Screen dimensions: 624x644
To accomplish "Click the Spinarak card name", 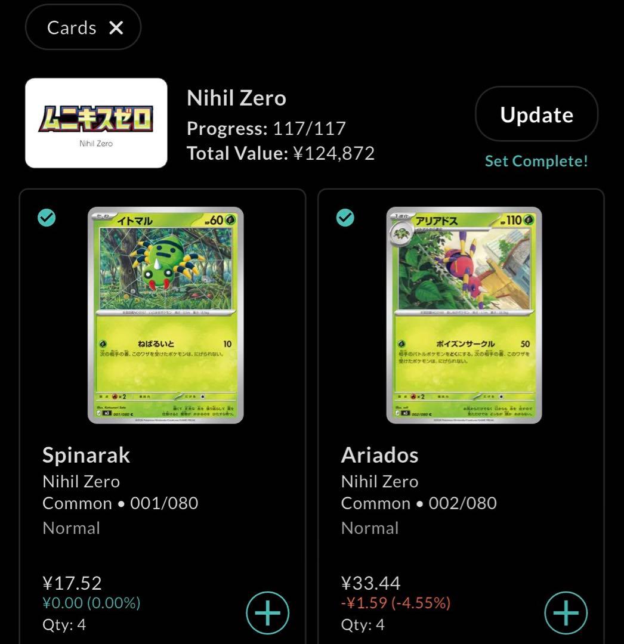I will point(87,455).
